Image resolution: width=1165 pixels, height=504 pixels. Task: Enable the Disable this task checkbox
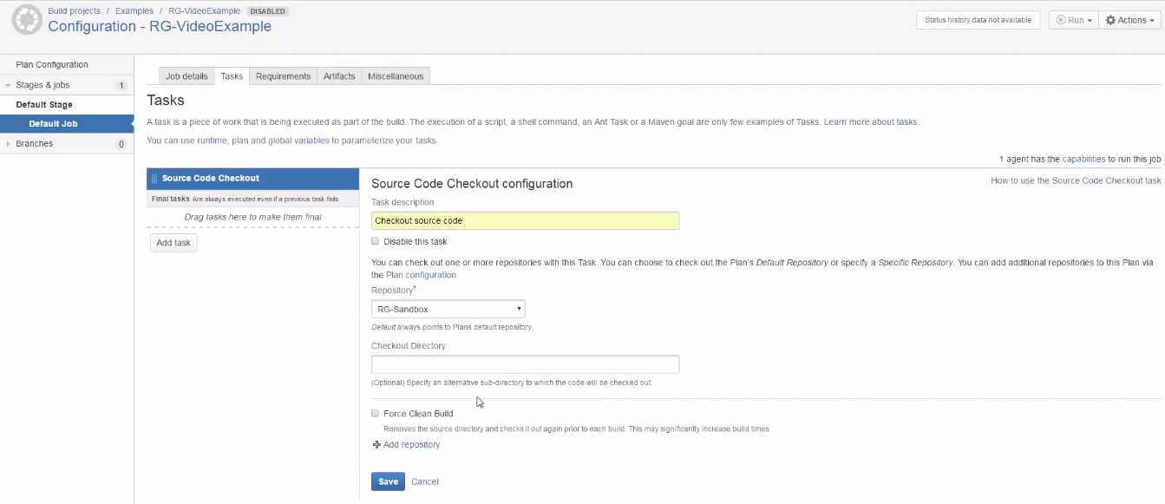click(x=376, y=241)
